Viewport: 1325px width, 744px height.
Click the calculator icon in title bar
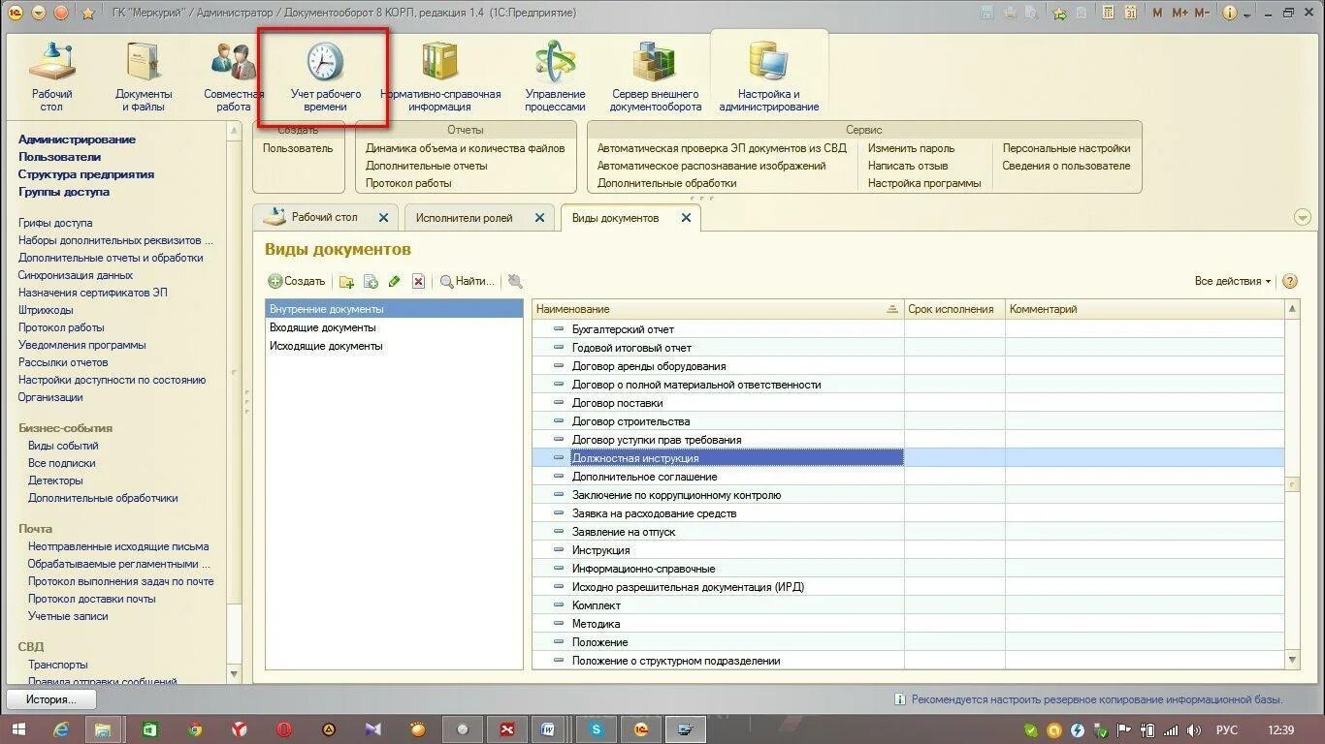pos(1082,13)
